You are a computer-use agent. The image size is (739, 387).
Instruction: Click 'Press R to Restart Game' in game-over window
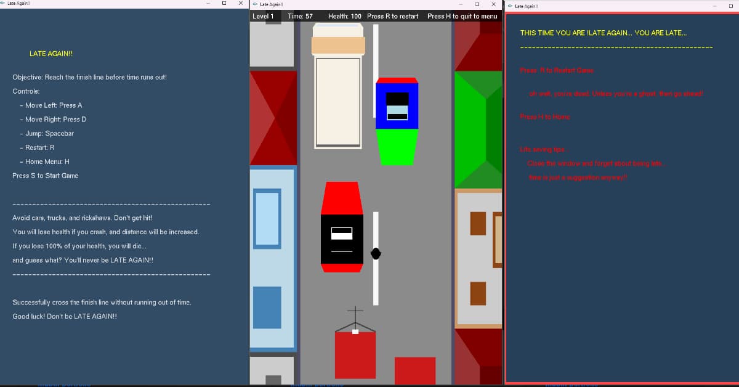click(x=557, y=70)
